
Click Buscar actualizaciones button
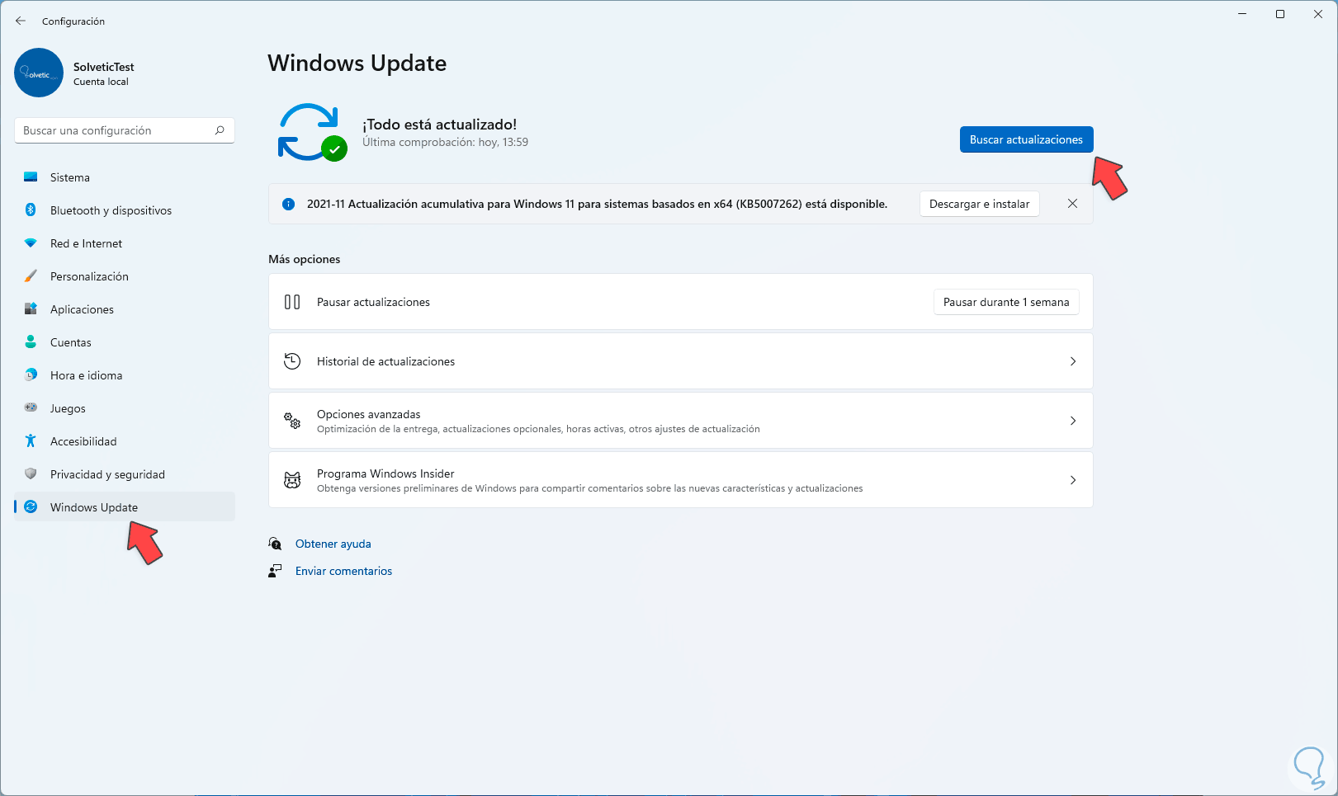pos(1026,139)
